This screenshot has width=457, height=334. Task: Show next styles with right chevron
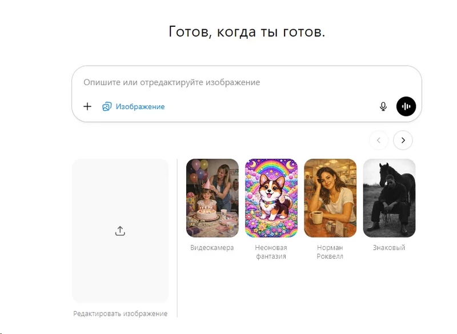[x=403, y=140]
